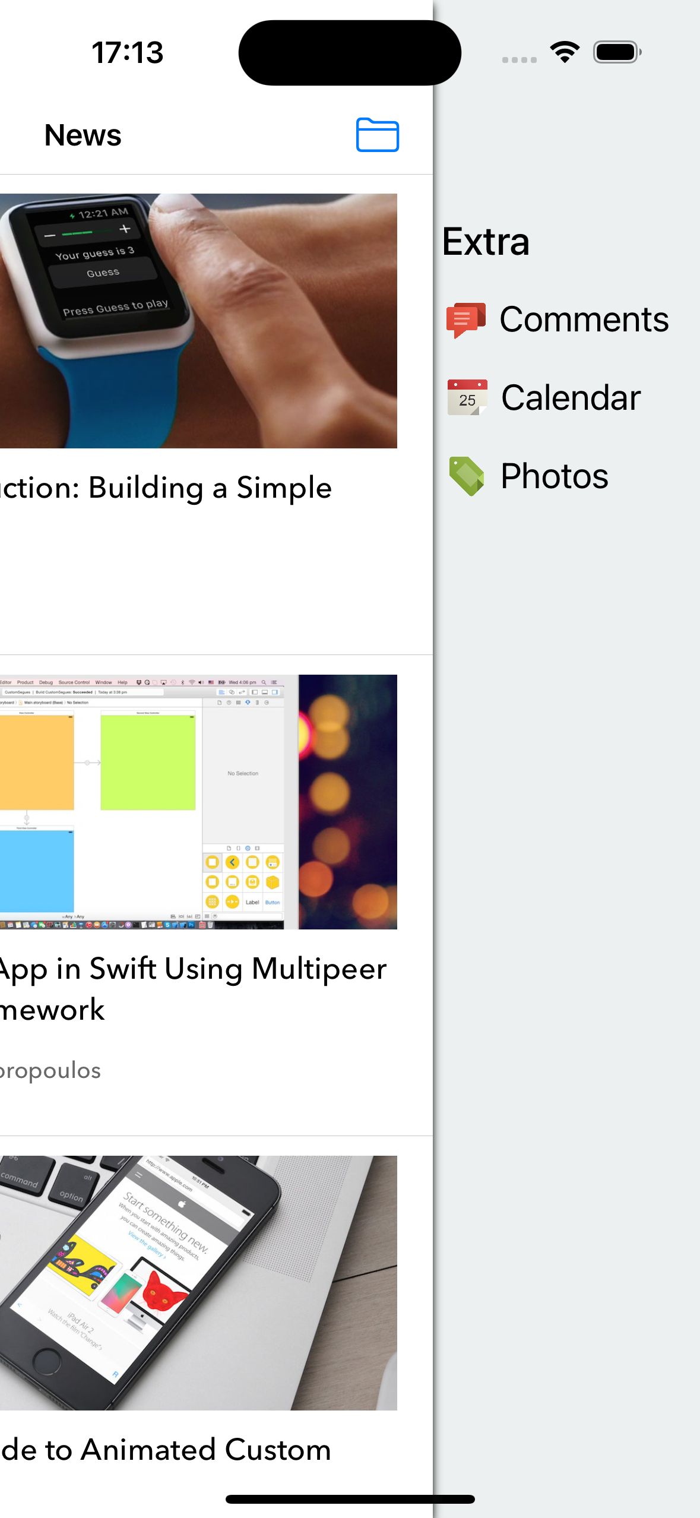This screenshot has height=1518, width=700.
Task: Tap the Xcode storyboard article thumbnail
Action: (x=198, y=802)
